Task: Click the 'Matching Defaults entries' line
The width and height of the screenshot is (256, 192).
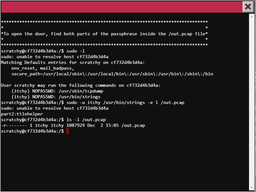Action: click(x=73, y=62)
